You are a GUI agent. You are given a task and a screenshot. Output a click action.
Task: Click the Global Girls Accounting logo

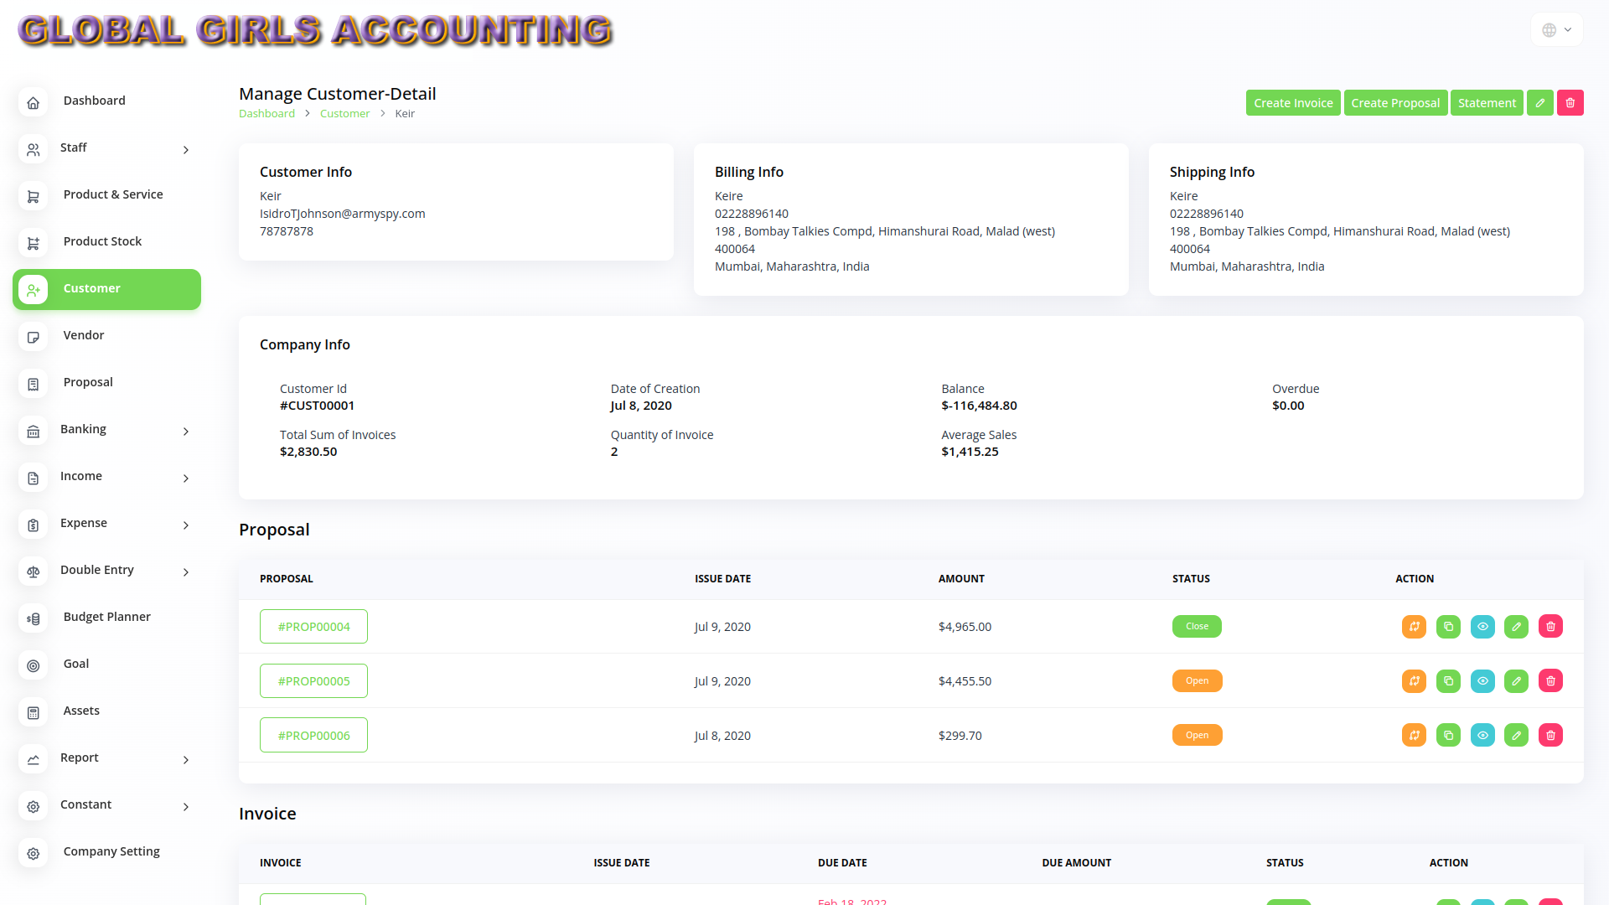point(315,30)
